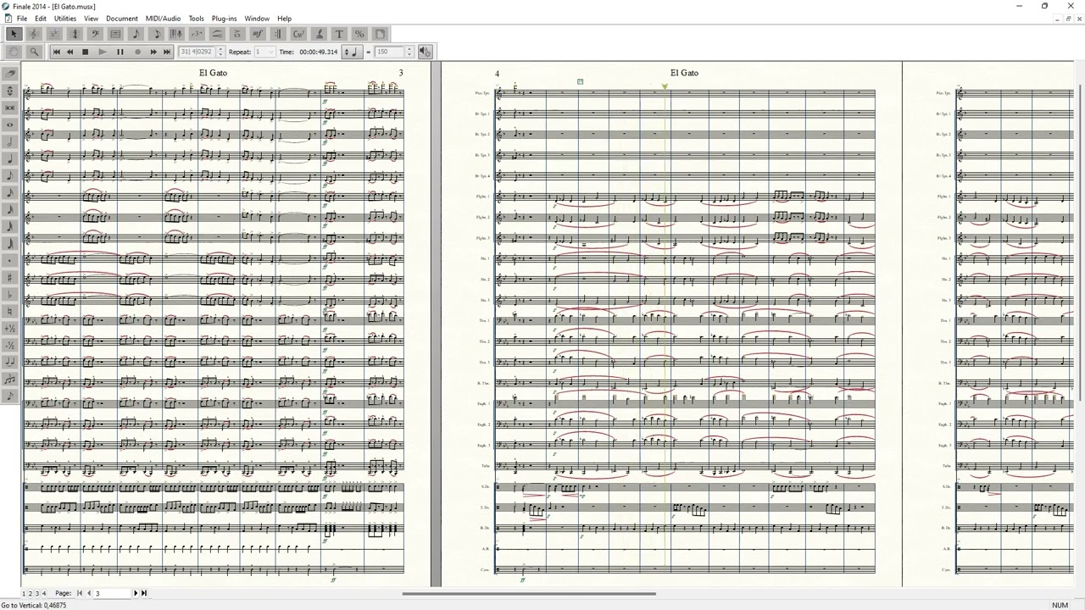Click the Record button
This screenshot has width=1085, height=610.
pyautogui.click(x=137, y=52)
